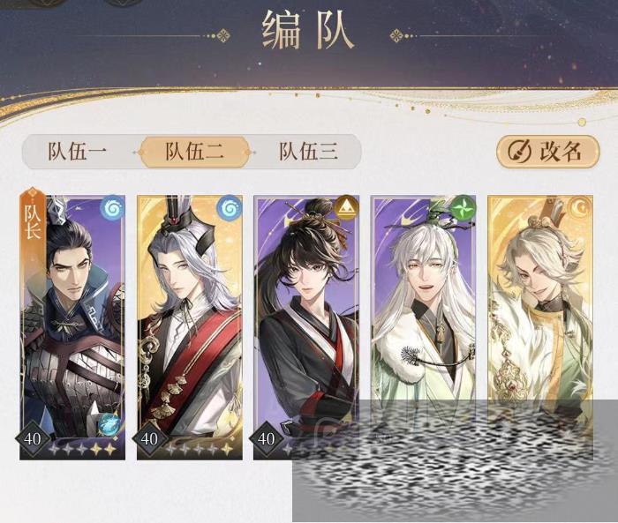The image size is (618, 523).
Task: Click the gold triangle element icon
Action: [x=346, y=207]
